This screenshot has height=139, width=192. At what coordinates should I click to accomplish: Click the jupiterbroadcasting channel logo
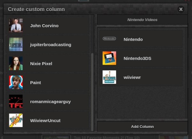(16, 45)
